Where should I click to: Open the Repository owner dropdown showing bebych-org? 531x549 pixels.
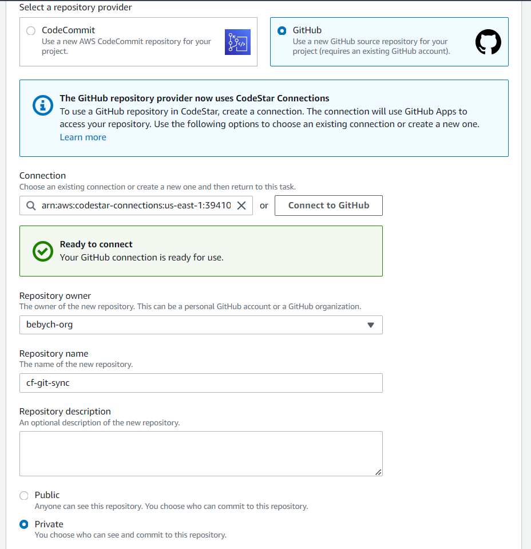point(201,325)
